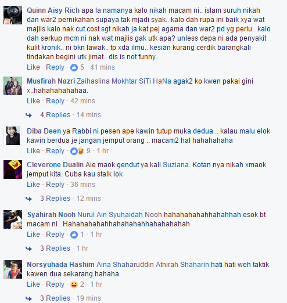Click the like reaction icon on Quinn Aisy Rich's comment
The image size is (287, 303).
(x=74, y=67)
